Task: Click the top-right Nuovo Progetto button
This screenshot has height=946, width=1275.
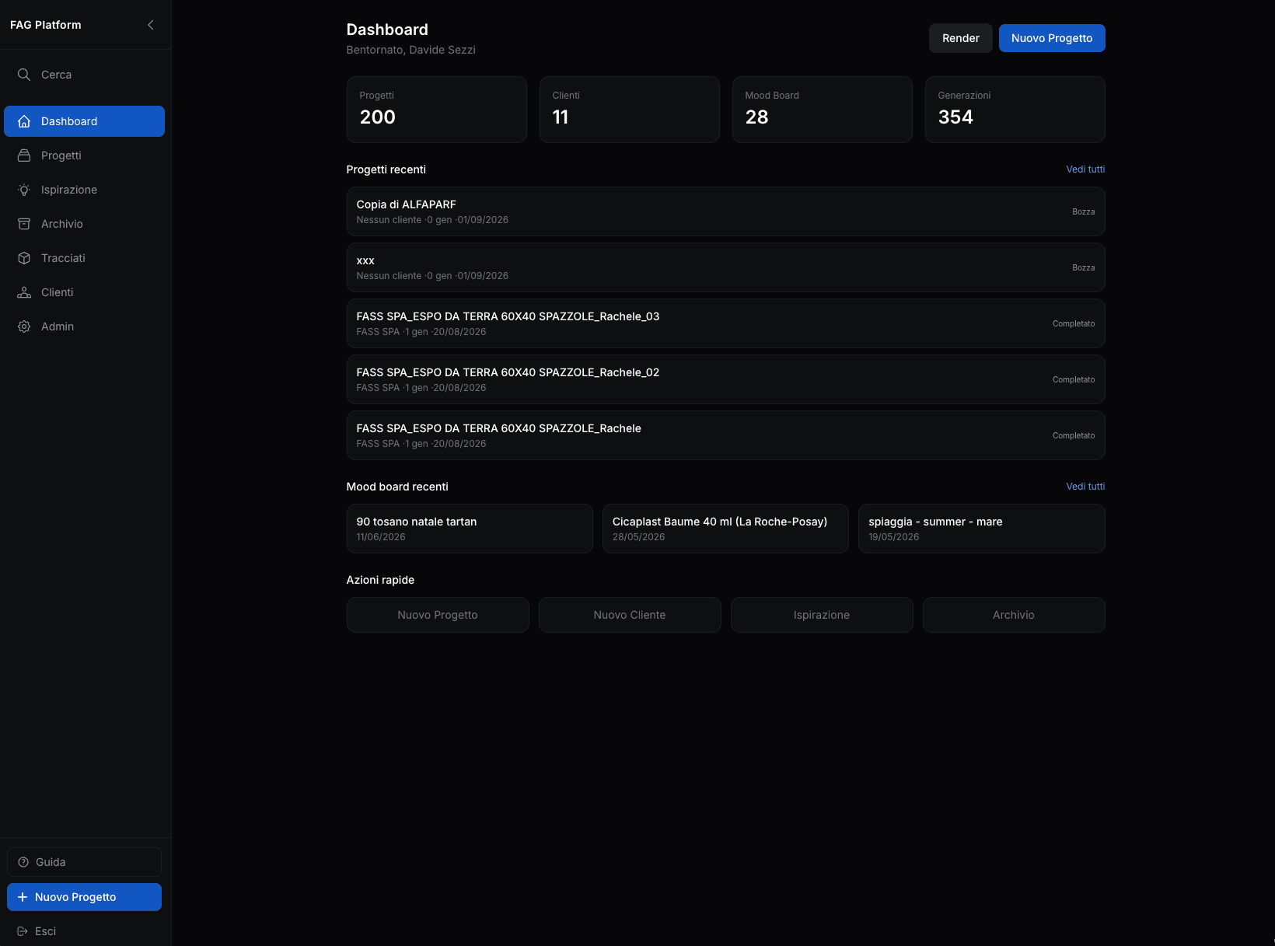Action: pyautogui.click(x=1052, y=38)
